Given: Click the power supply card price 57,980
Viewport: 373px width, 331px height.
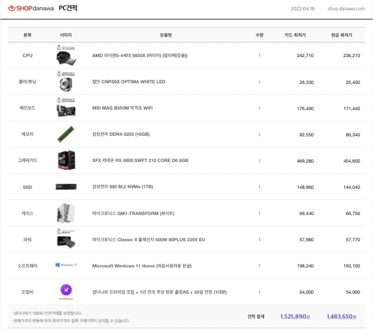Looking at the screenshot, I should [307, 240].
